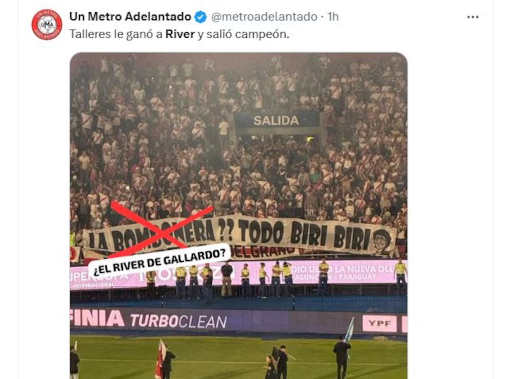The height and width of the screenshot is (379, 506).
Task: Open the Un Metro Adelantado profile avatar
Action: [47, 24]
